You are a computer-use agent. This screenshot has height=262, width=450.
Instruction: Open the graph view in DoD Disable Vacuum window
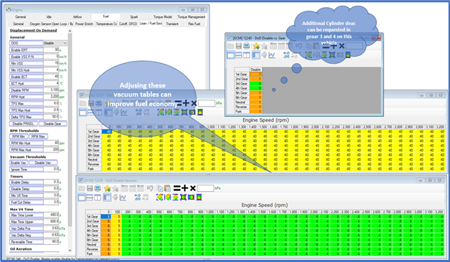[x=123, y=197]
